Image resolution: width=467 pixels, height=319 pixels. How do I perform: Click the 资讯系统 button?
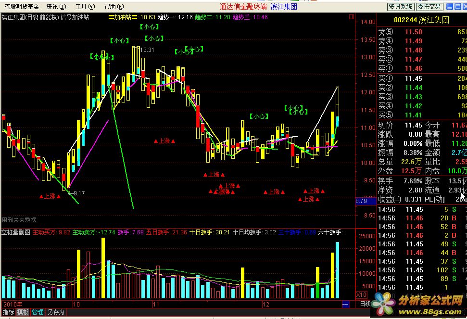pyautogui.click(x=401, y=7)
